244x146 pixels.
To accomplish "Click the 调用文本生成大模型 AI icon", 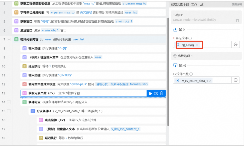I will [24, 84].
